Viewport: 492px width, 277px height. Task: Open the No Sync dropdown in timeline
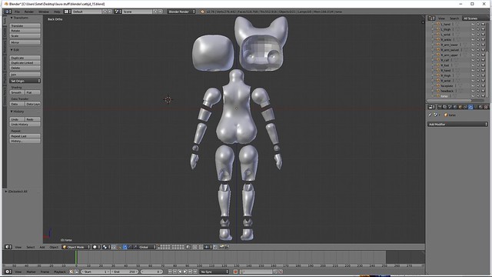(x=214, y=272)
